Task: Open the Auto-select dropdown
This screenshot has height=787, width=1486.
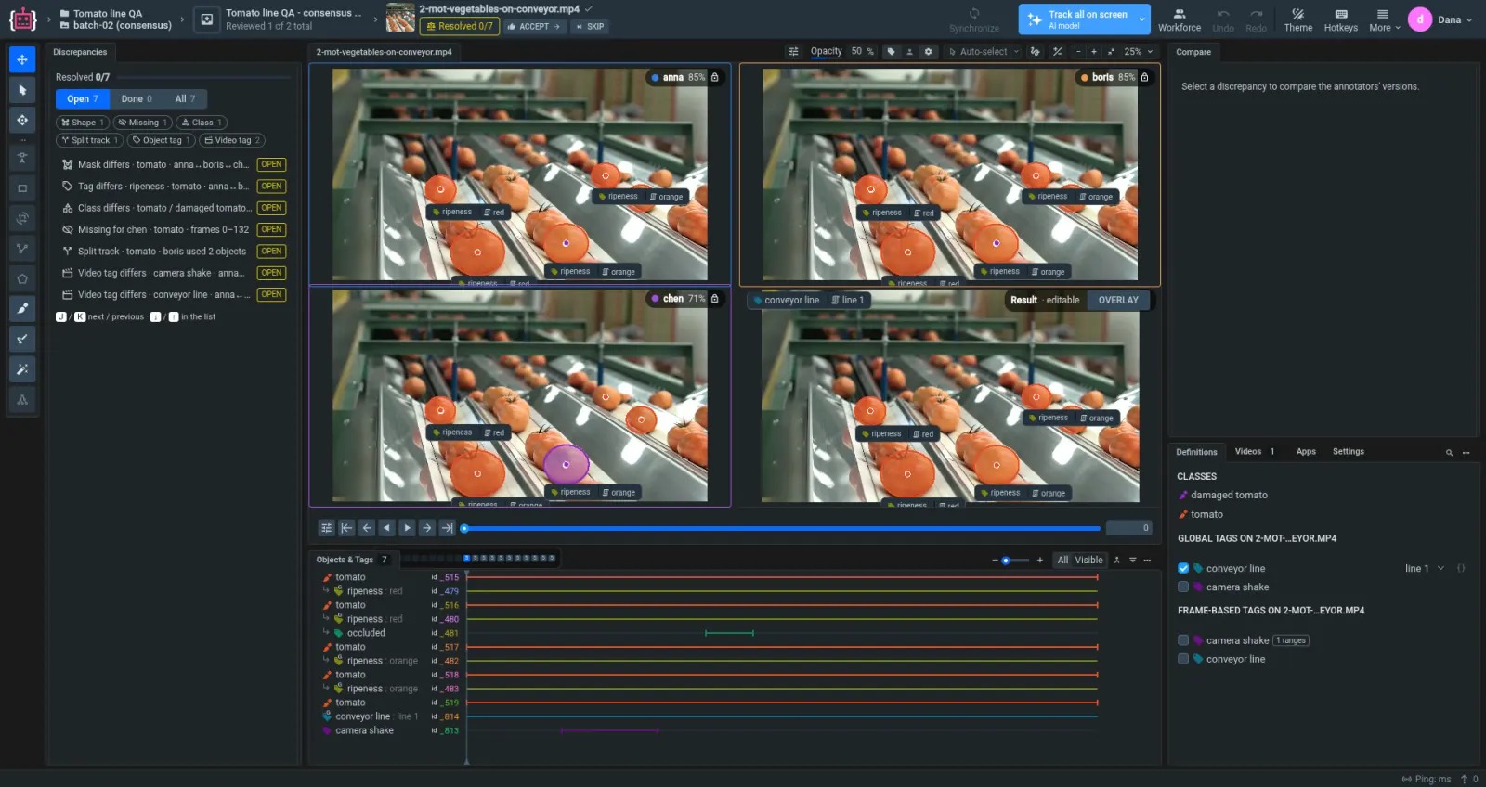Action: [x=984, y=52]
